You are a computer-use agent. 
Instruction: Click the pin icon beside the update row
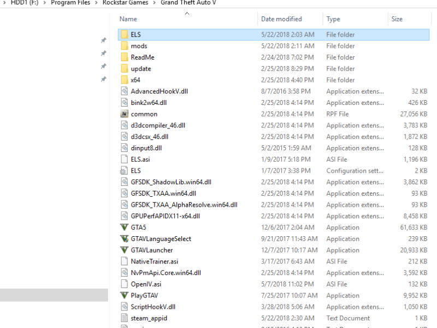tap(104, 66)
